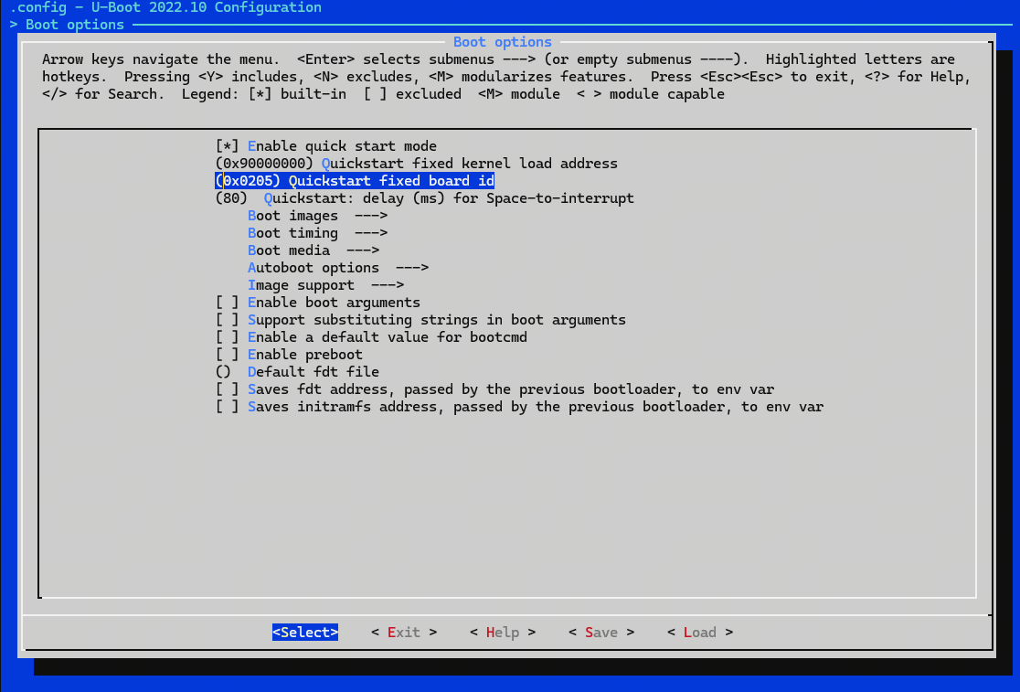Click the Save button
Screen dimensions: 1020x692
pyautogui.click(x=601, y=633)
